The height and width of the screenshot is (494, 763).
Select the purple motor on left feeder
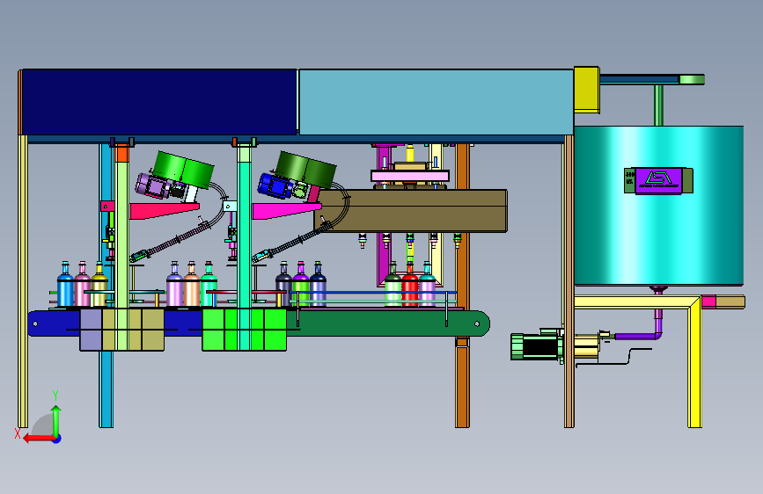point(152,185)
